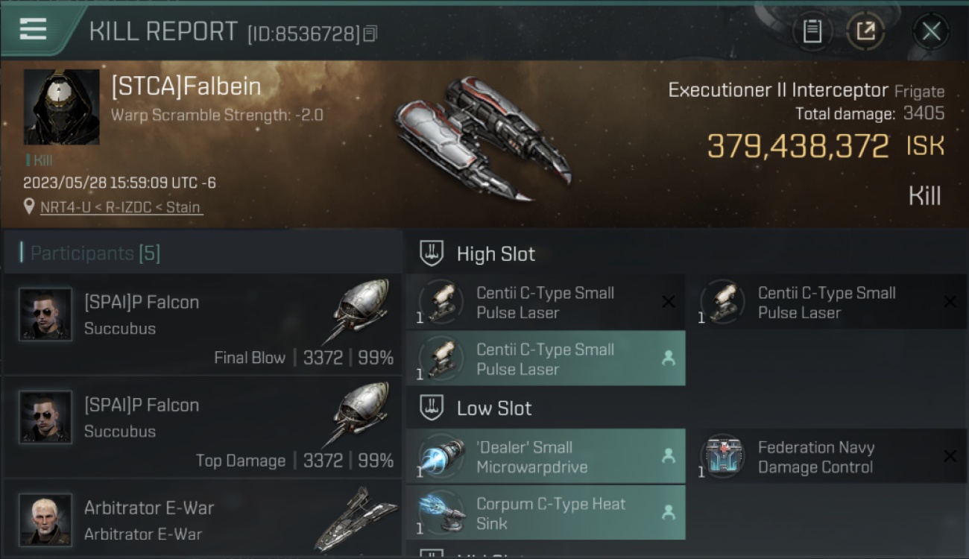Open the clipboard notes icon
The image size is (969, 559).
(x=812, y=31)
